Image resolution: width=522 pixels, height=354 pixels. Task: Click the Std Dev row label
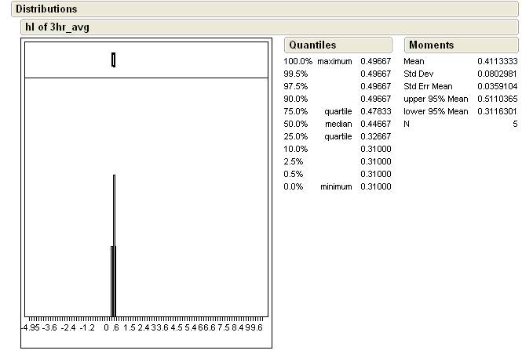coord(418,74)
